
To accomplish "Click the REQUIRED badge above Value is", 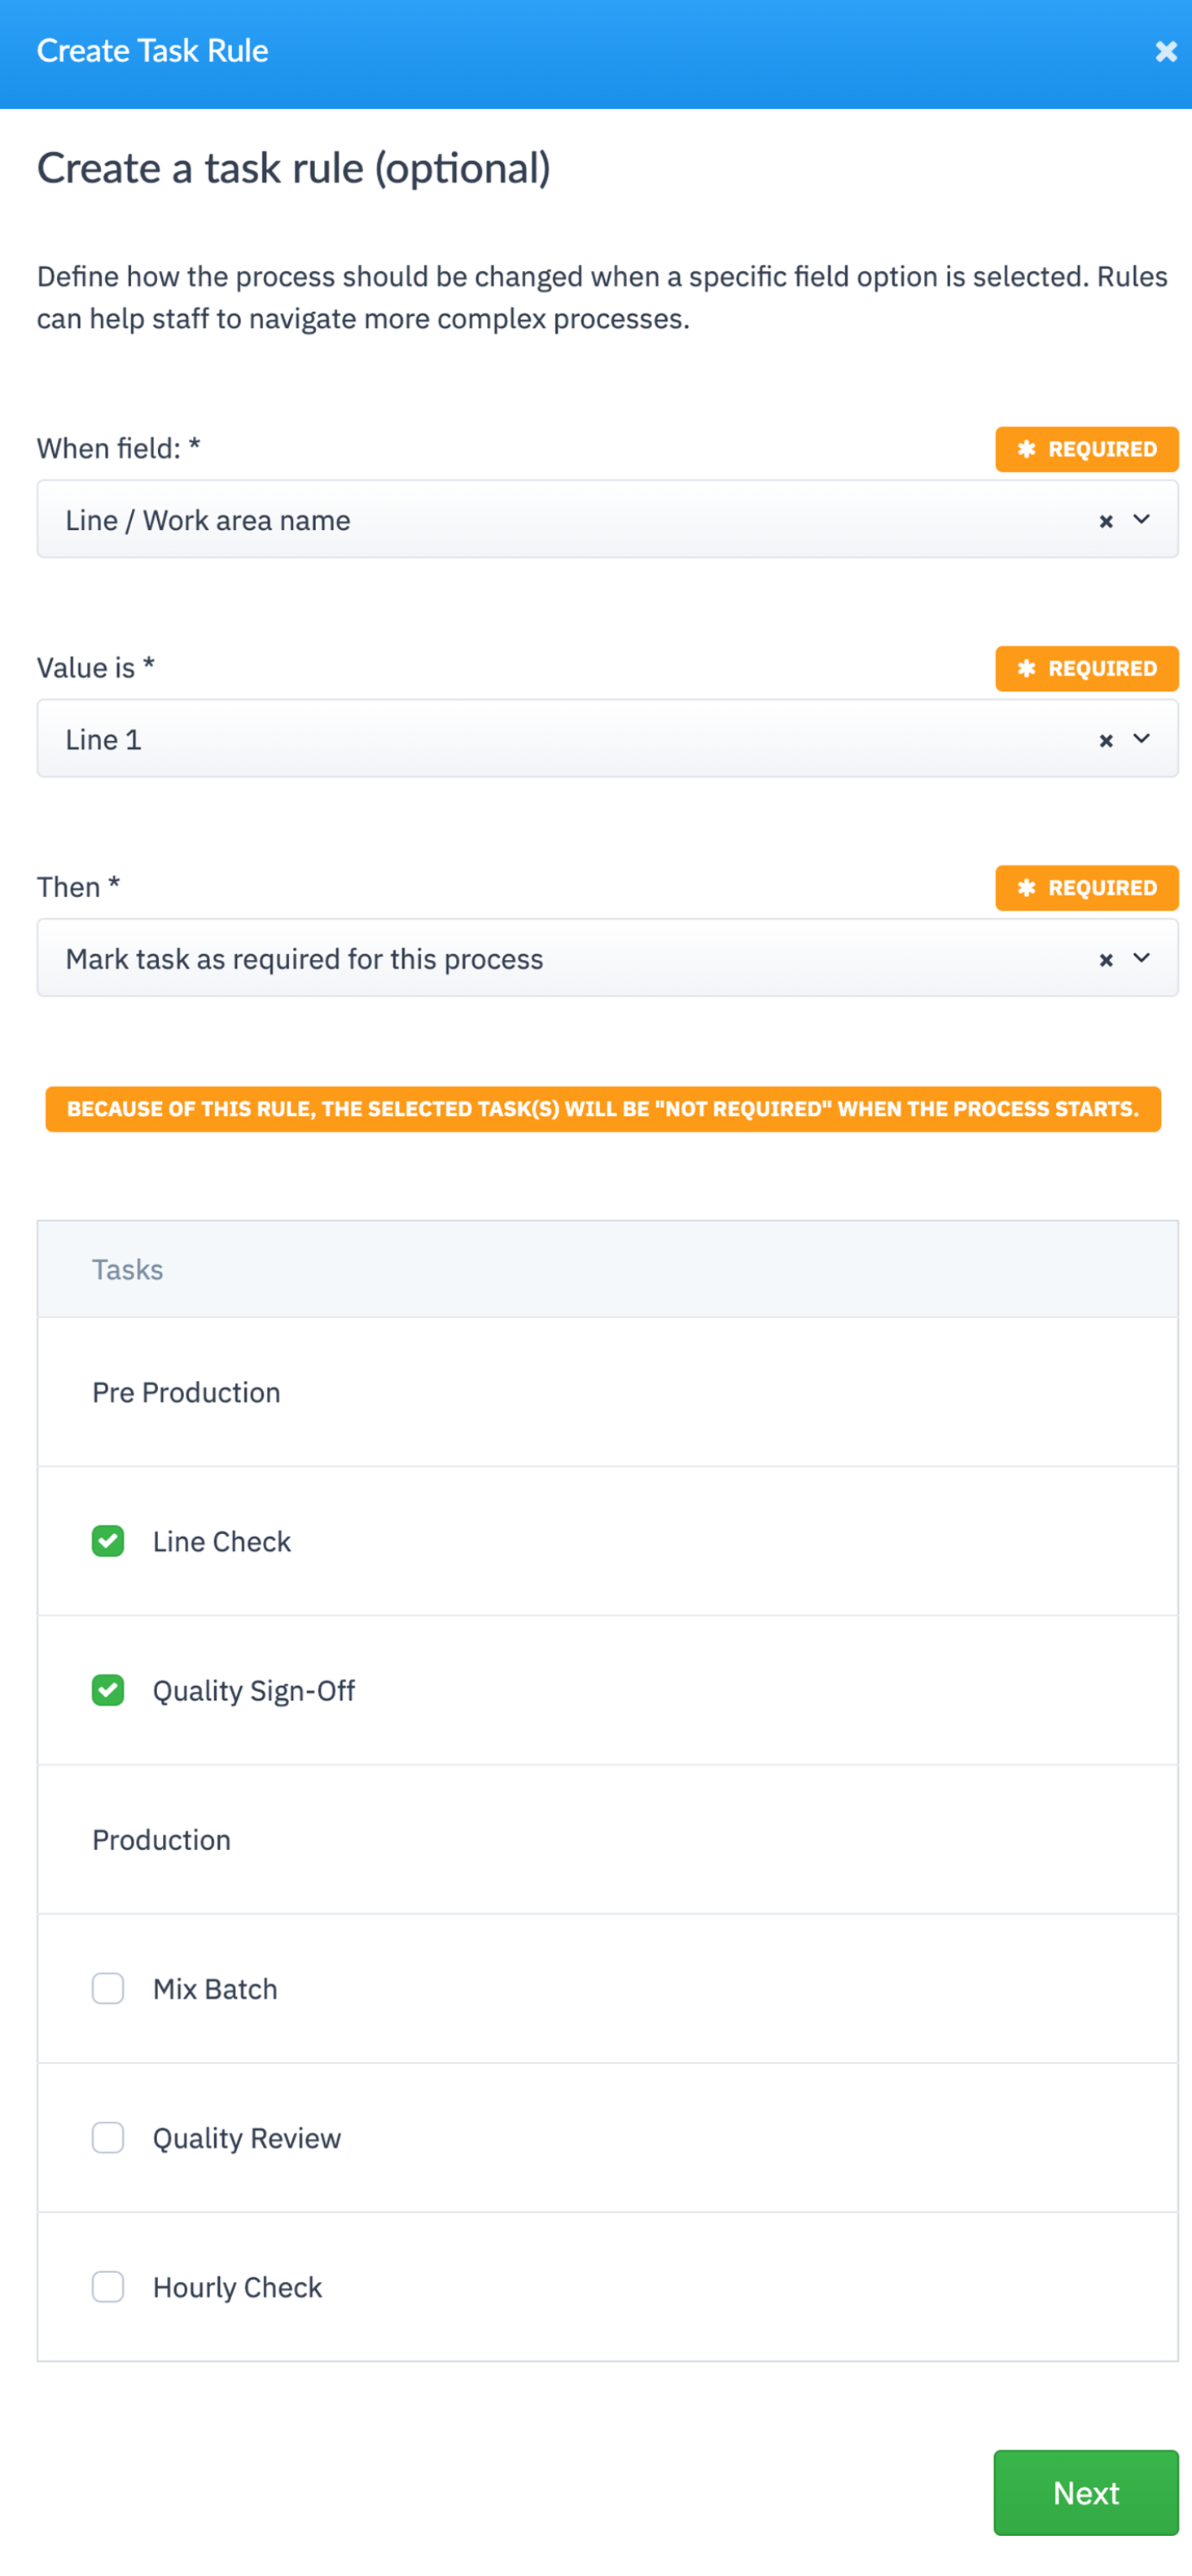I will click(x=1086, y=668).
